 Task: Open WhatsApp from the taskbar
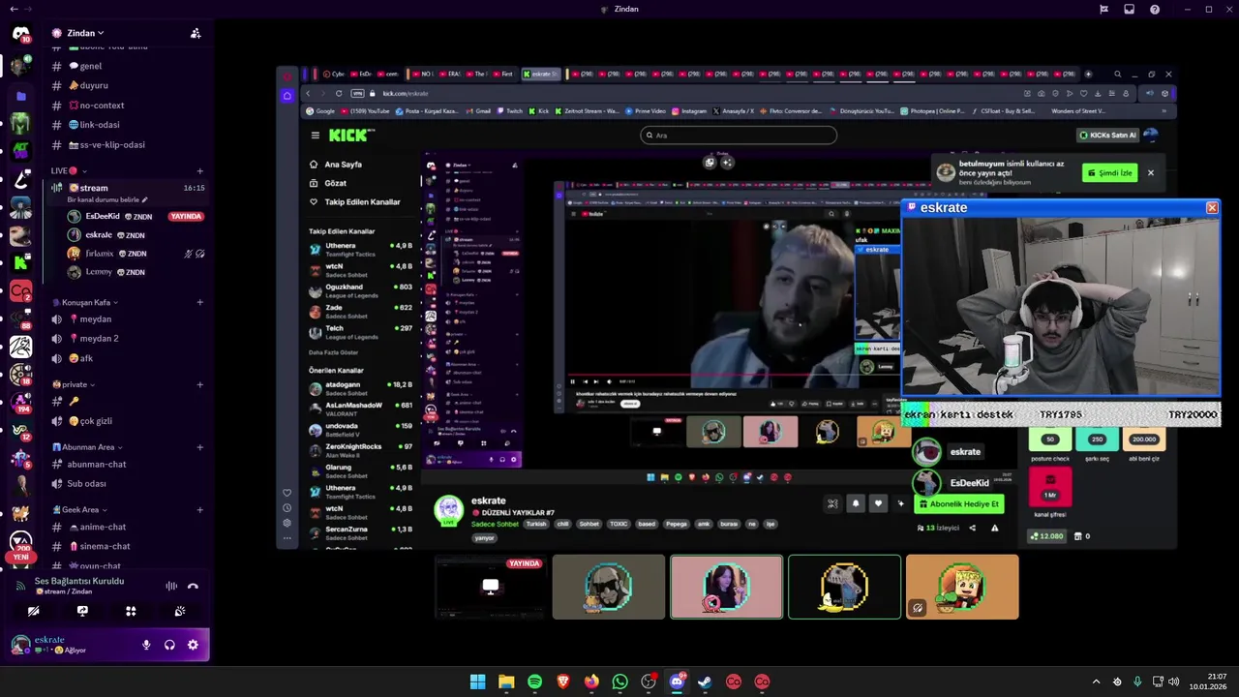point(619,682)
